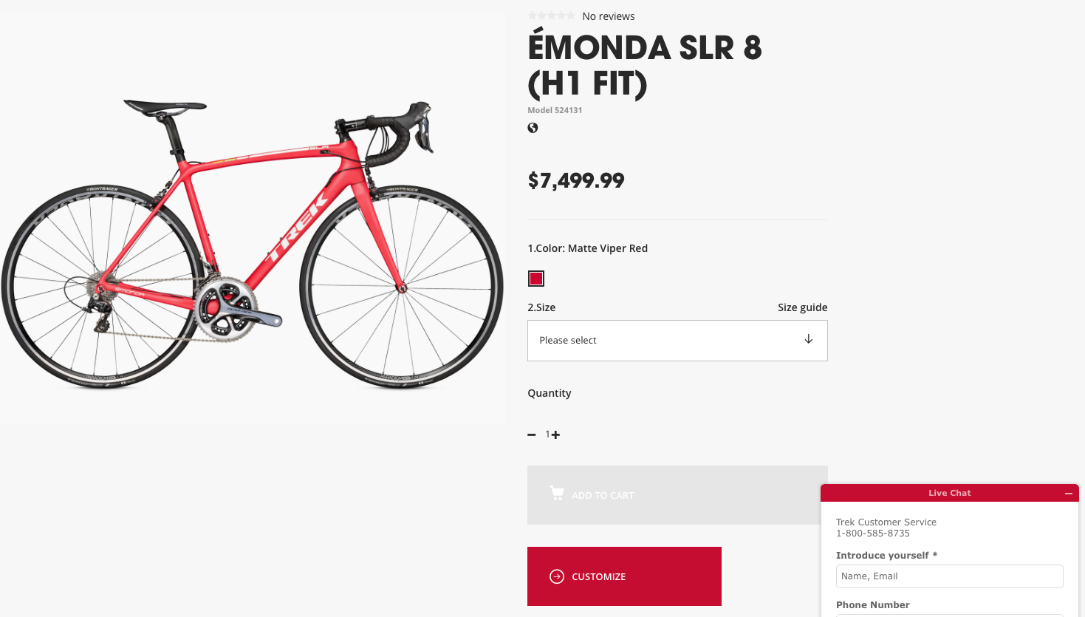
Task: Select the Matte Viper Red color swatch
Action: click(535, 278)
